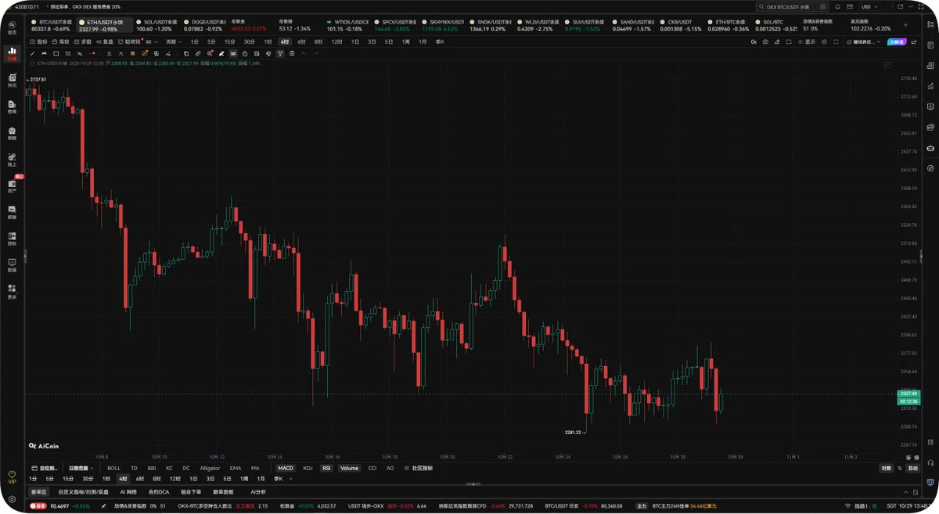Open the USD currency dropdown

pyautogui.click(x=869, y=6)
